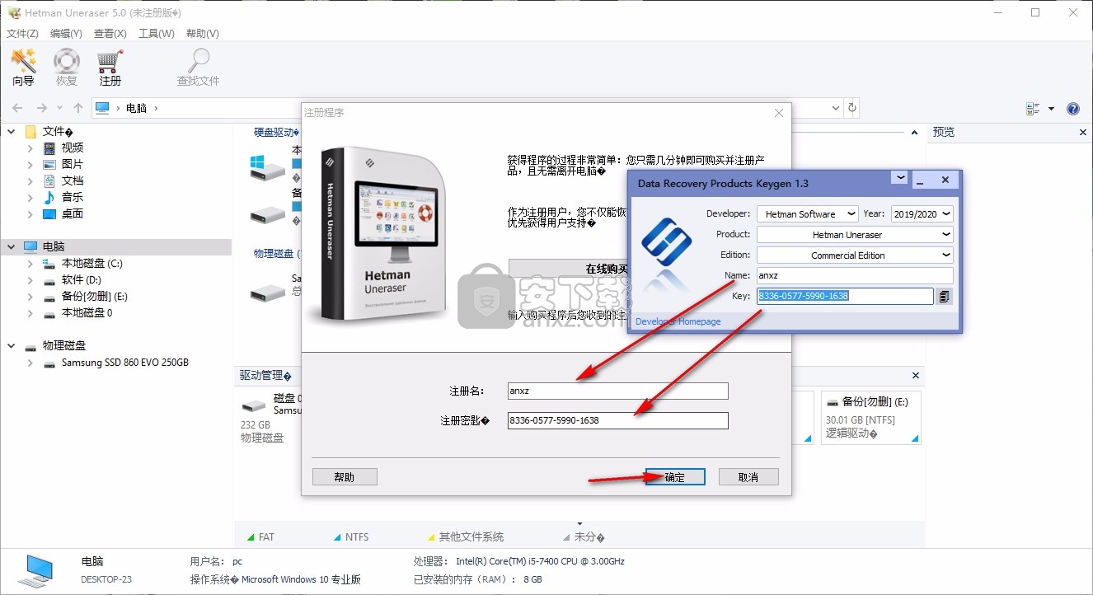Open the Developer dropdown in Keygen

pos(851,213)
